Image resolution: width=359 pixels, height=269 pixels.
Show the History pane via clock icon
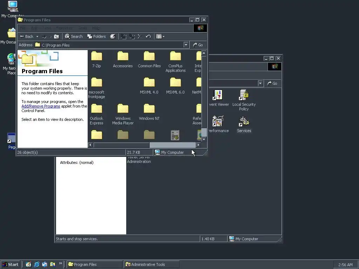[113, 36]
